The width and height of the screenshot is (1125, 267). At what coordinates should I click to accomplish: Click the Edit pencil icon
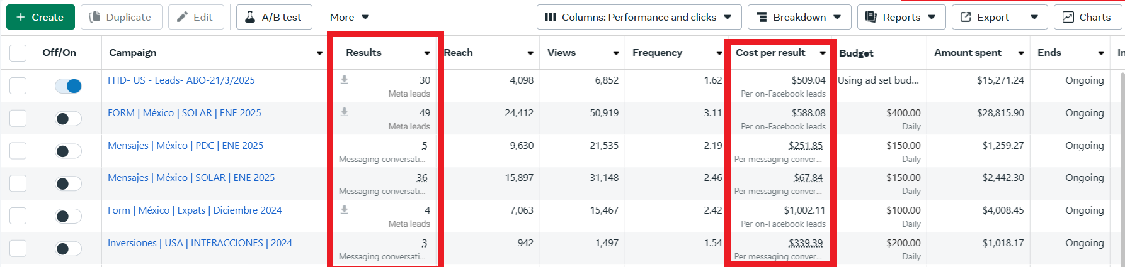pos(182,17)
